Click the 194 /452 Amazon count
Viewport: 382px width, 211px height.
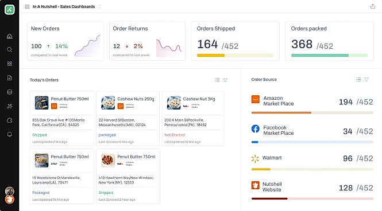point(356,102)
